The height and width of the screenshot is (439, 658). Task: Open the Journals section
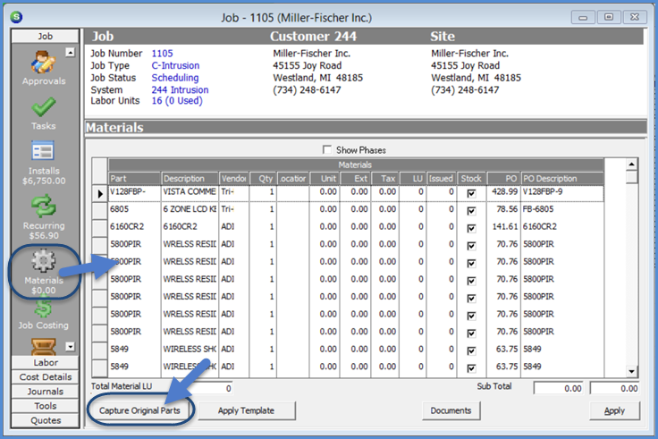click(x=46, y=391)
